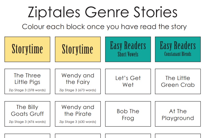Click the Zip Stage 3 (378 words) label
The image size is (205, 138).
pyautogui.click(x=27, y=90)
